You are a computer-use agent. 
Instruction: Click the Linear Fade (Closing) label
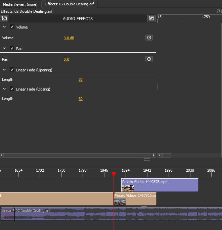pyautogui.click(x=33, y=89)
